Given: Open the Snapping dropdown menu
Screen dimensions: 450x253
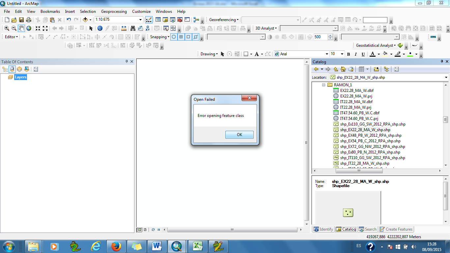Looking at the screenshot, I should coord(160,37).
